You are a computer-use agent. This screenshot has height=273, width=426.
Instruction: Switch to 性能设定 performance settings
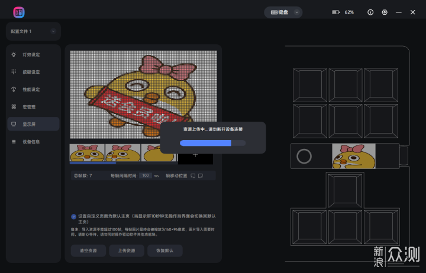pos(33,89)
